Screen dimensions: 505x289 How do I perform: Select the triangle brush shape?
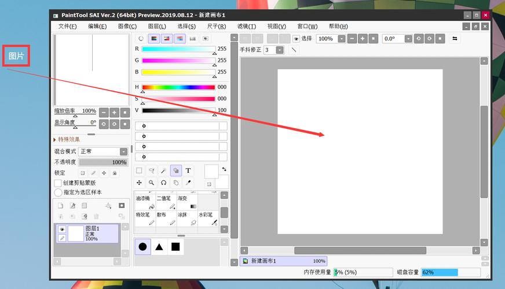point(159,247)
